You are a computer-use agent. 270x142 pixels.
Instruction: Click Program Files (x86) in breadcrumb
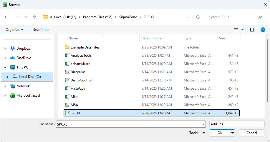tap(98, 17)
